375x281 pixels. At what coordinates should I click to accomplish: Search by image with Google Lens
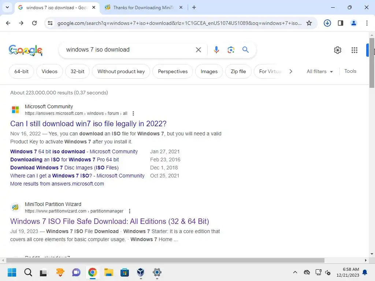pyautogui.click(x=231, y=50)
